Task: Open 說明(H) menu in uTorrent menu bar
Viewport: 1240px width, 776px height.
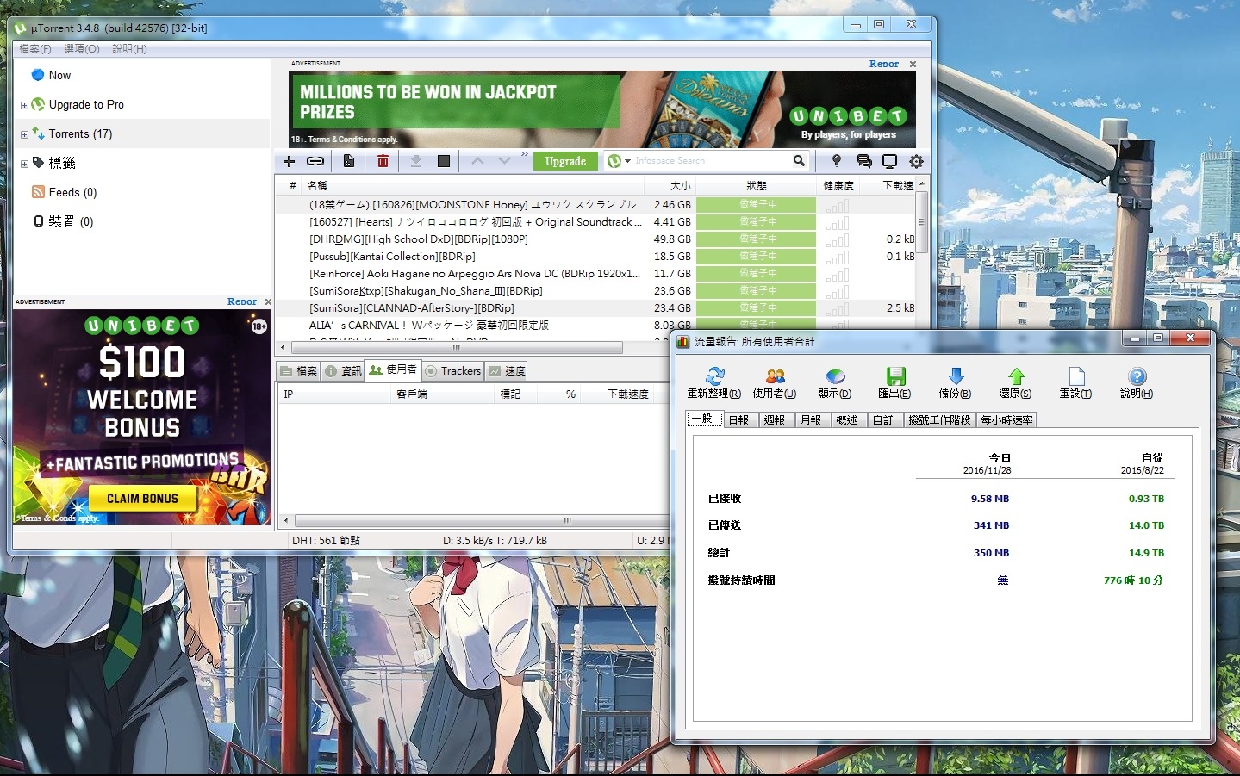Action: click(x=129, y=49)
